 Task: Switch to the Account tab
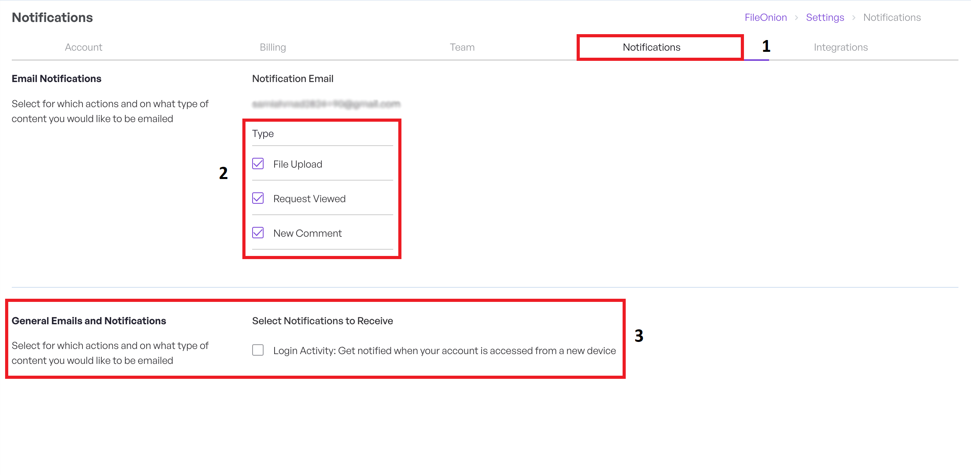pos(83,47)
